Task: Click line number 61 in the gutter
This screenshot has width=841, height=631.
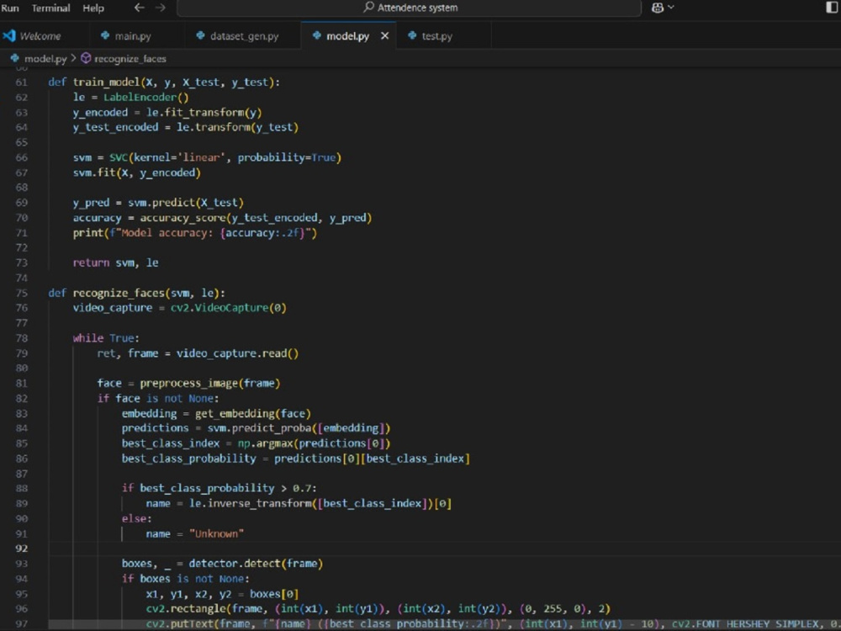Action: point(22,82)
